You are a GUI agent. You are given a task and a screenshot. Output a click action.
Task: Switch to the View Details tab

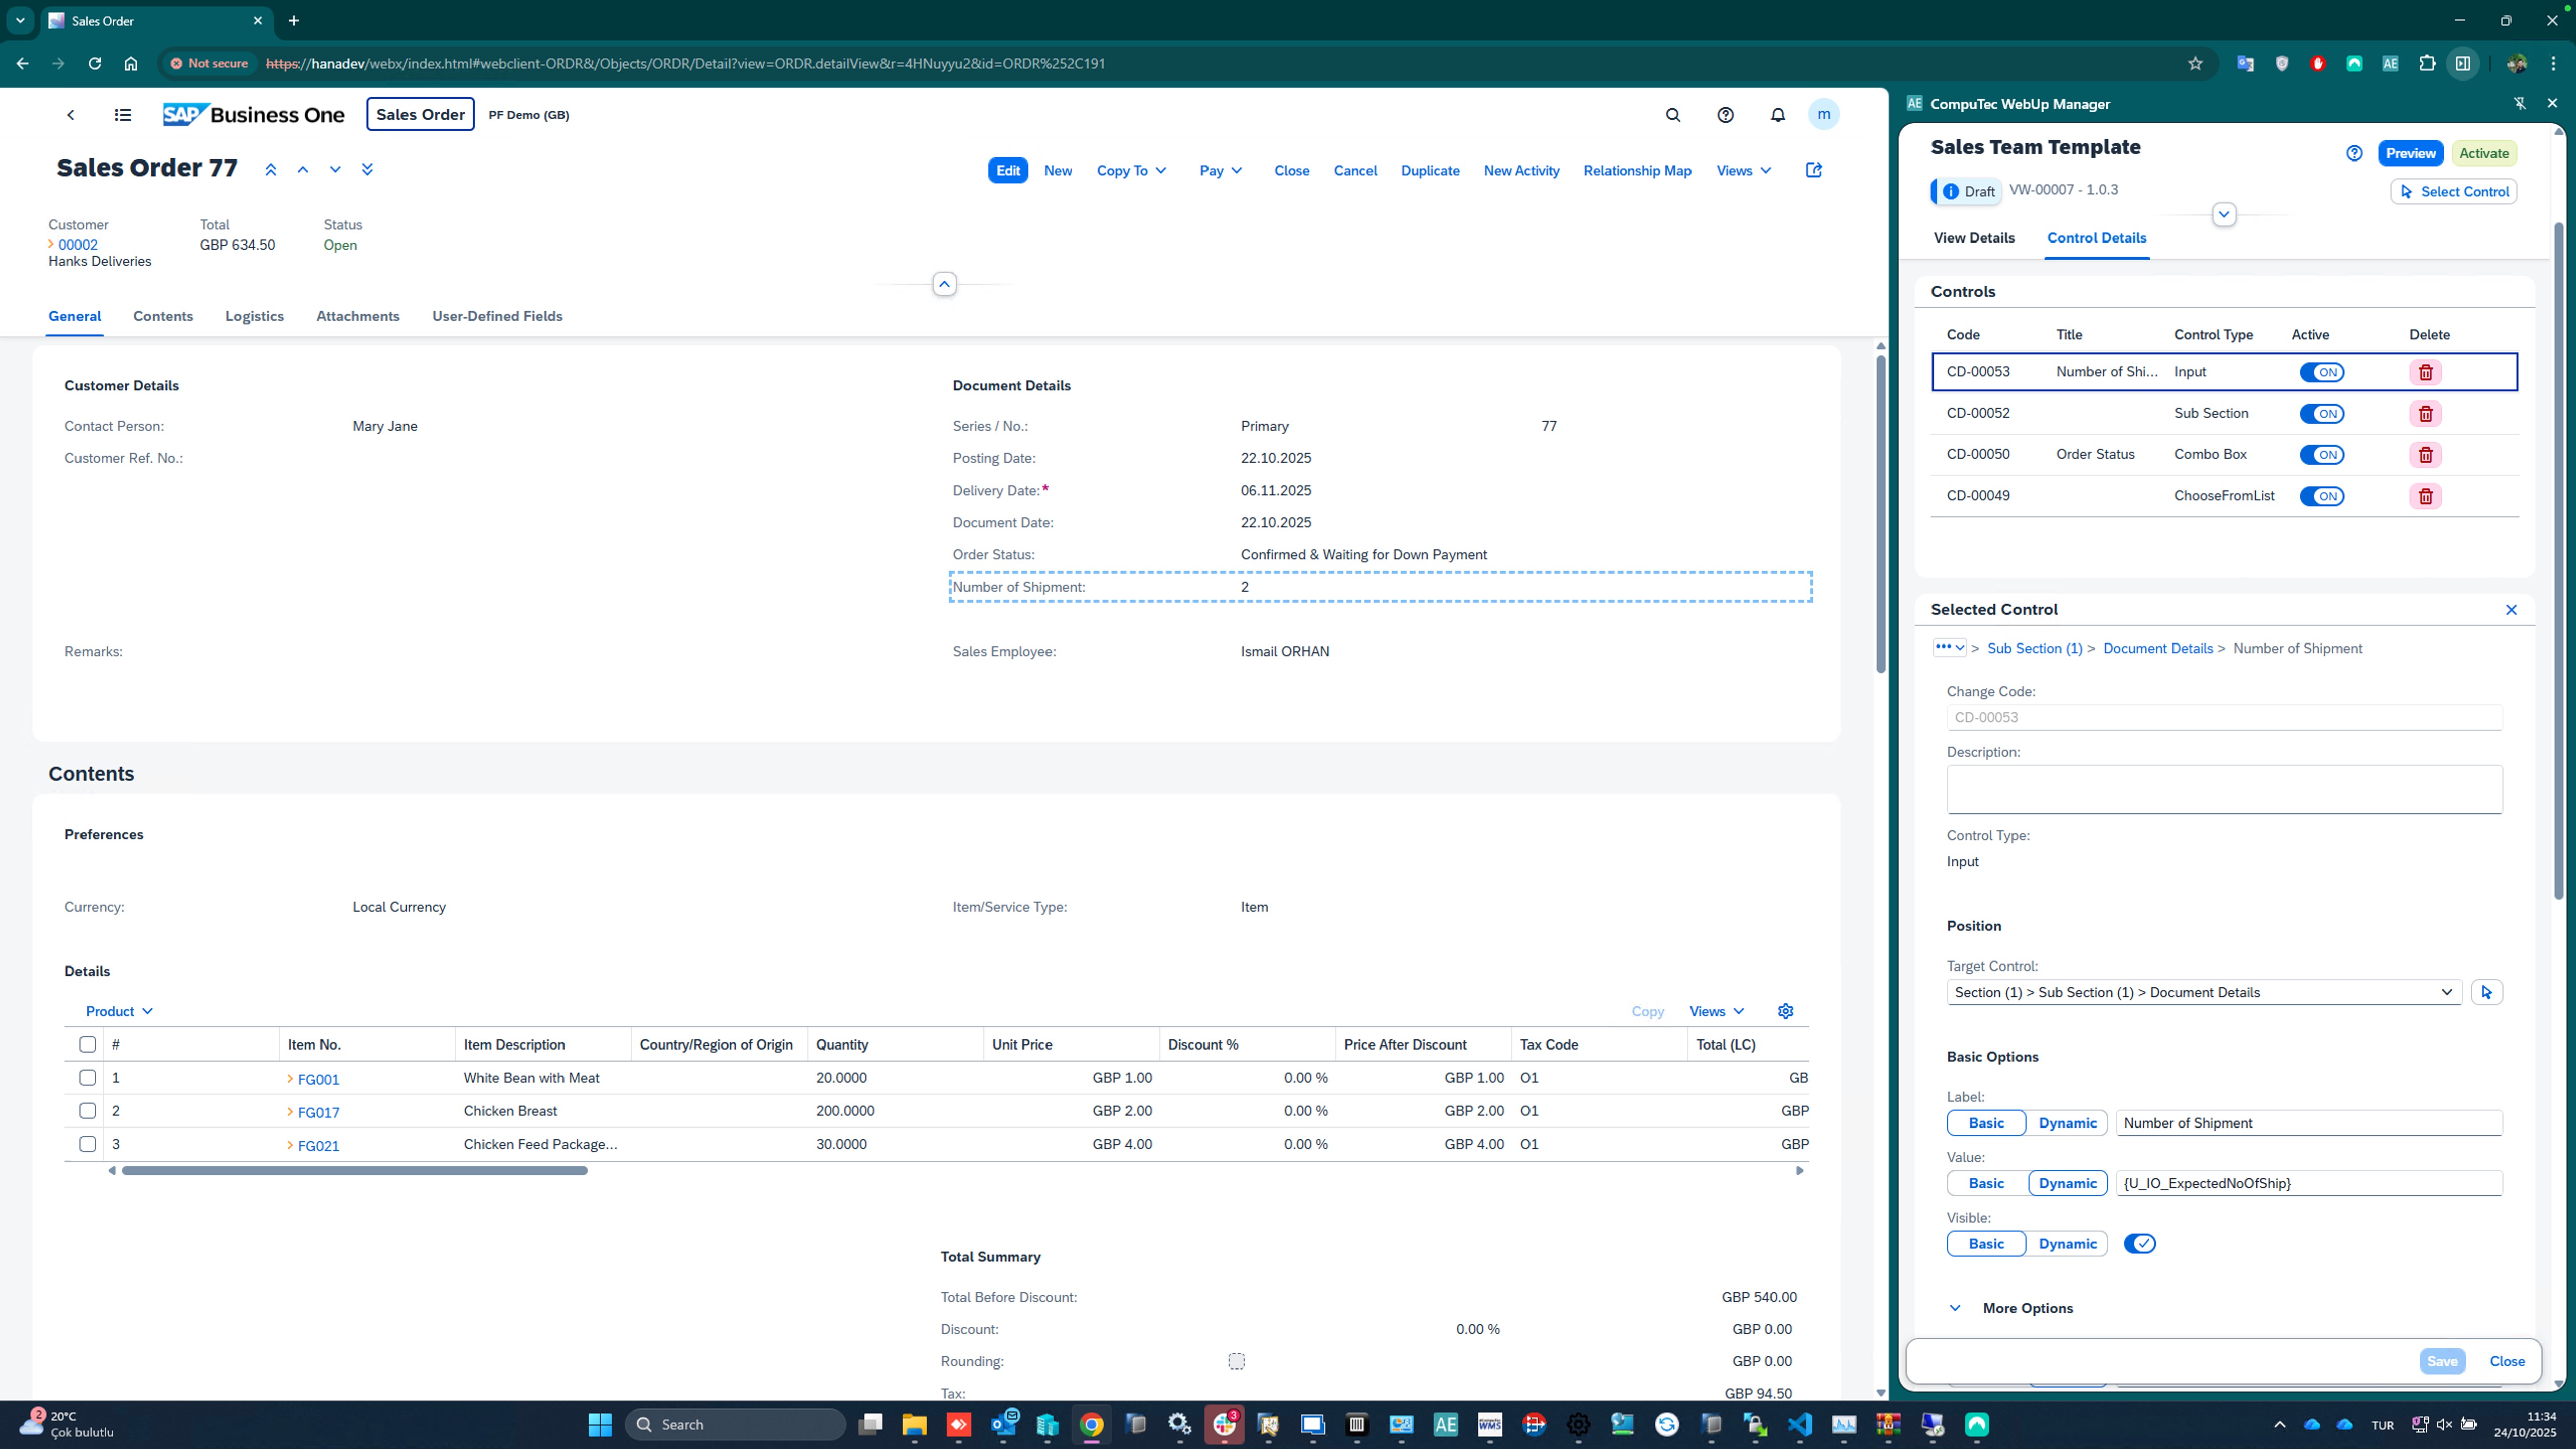coord(1973,238)
